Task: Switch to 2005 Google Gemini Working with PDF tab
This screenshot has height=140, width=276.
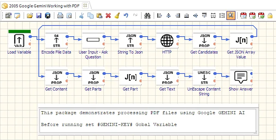Action: coord(44,6)
